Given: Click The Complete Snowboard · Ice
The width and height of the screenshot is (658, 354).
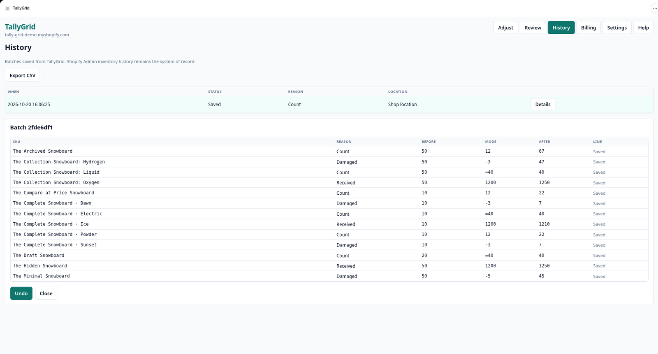Looking at the screenshot, I should [x=51, y=224].
